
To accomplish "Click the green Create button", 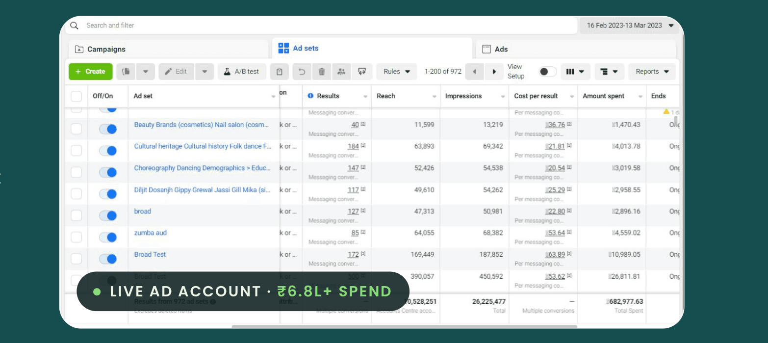I will (x=91, y=72).
